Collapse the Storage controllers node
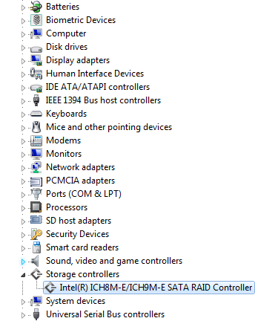The image size is (275, 321). coord(23,275)
